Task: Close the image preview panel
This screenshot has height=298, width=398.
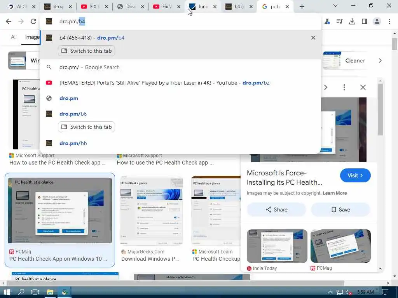Action: click(x=363, y=87)
